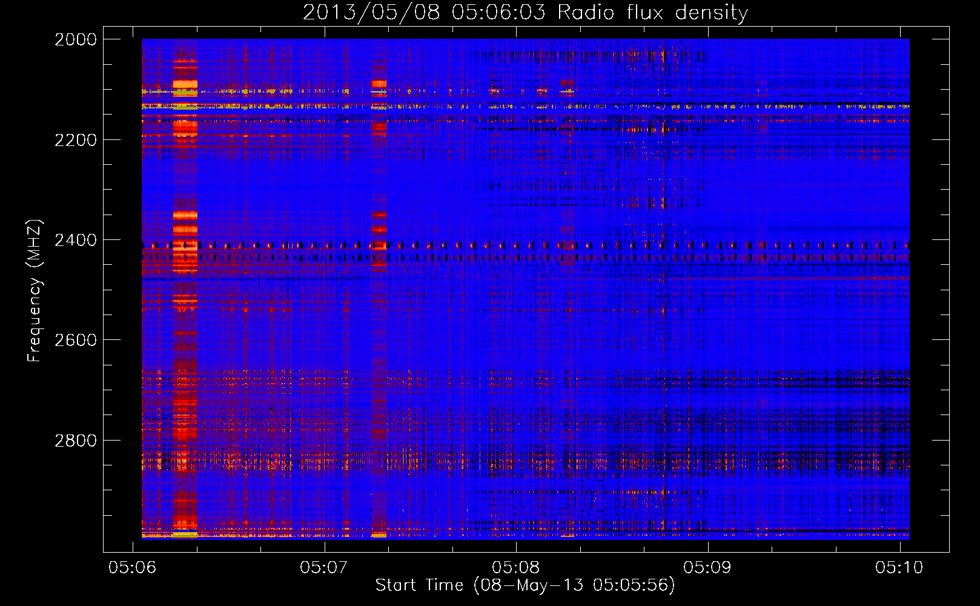The image size is (980, 606).
Task: Click the 05:10 time tick label
Action: click(899, 567)
